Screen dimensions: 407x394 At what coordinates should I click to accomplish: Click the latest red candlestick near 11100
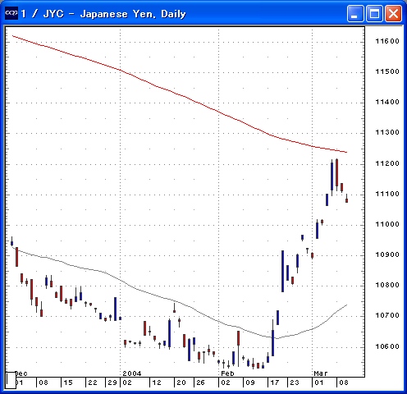tap(346, 200)
